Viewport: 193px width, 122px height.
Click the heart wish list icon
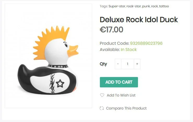tap(102, 95)
